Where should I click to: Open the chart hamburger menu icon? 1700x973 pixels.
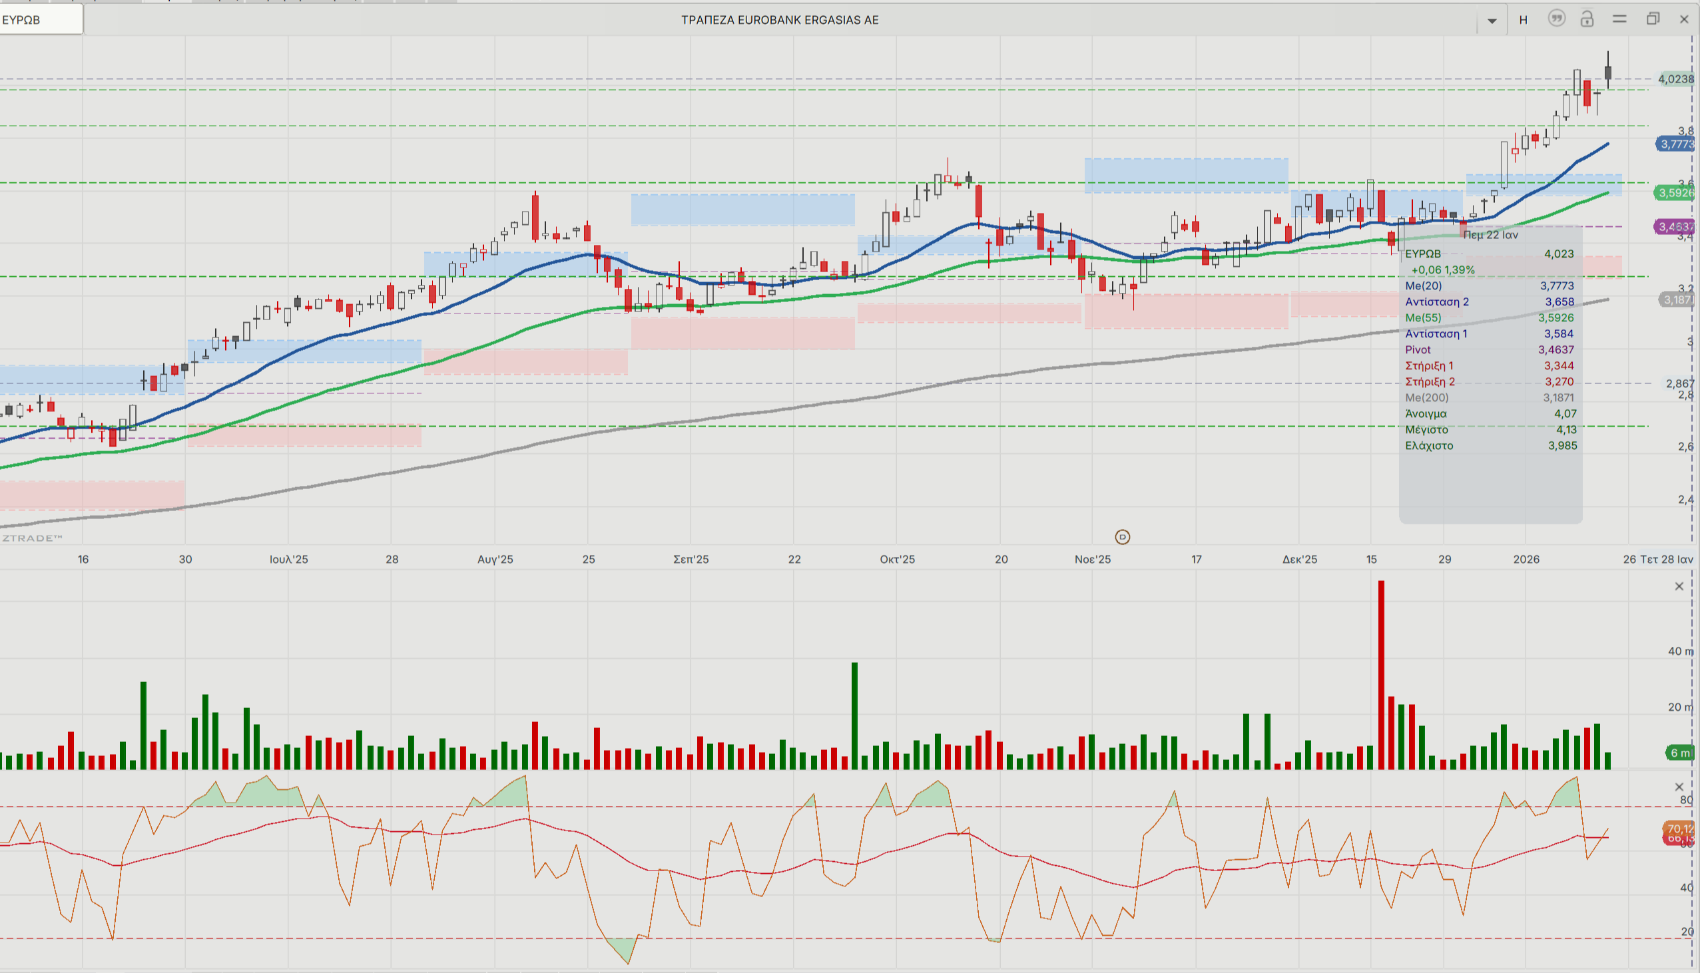1619,19
